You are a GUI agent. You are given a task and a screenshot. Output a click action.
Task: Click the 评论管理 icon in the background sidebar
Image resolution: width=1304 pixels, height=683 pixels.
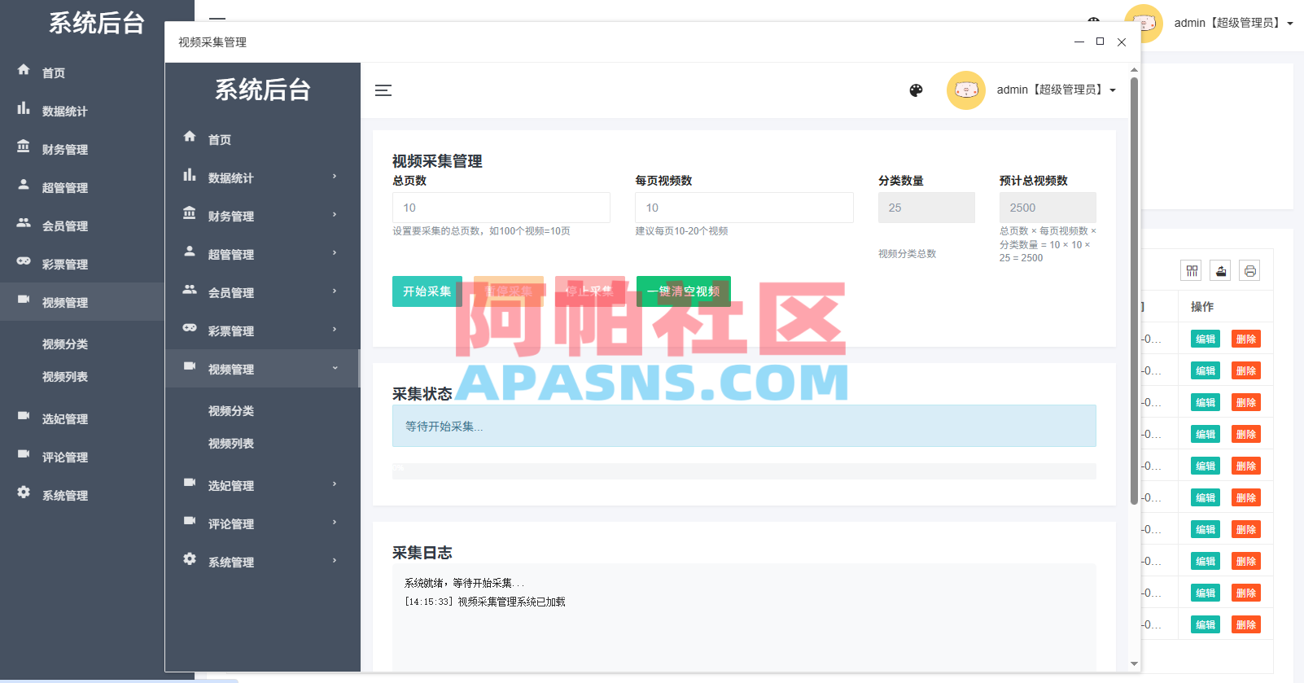tap(24, 453)
